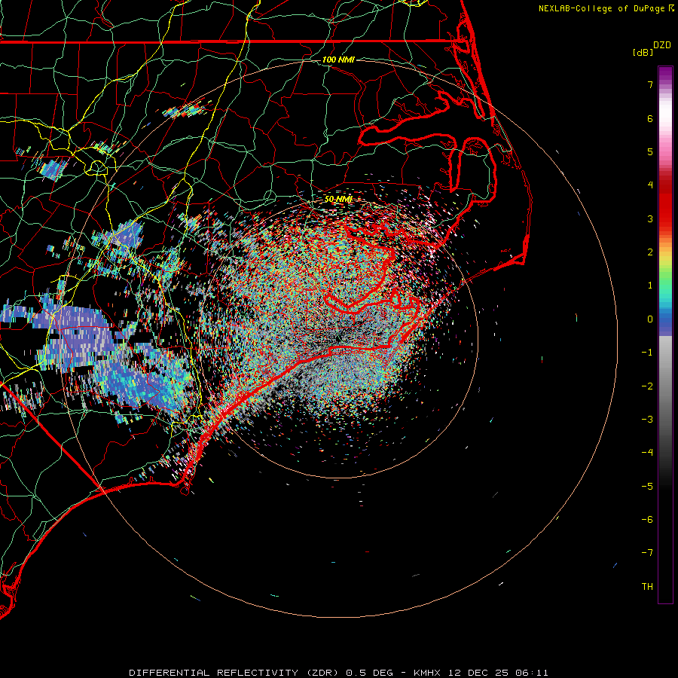The width and height of the screenshot is (678, 678).
Task: Click the 100 NMI range ring label
Action: point(338,60)
